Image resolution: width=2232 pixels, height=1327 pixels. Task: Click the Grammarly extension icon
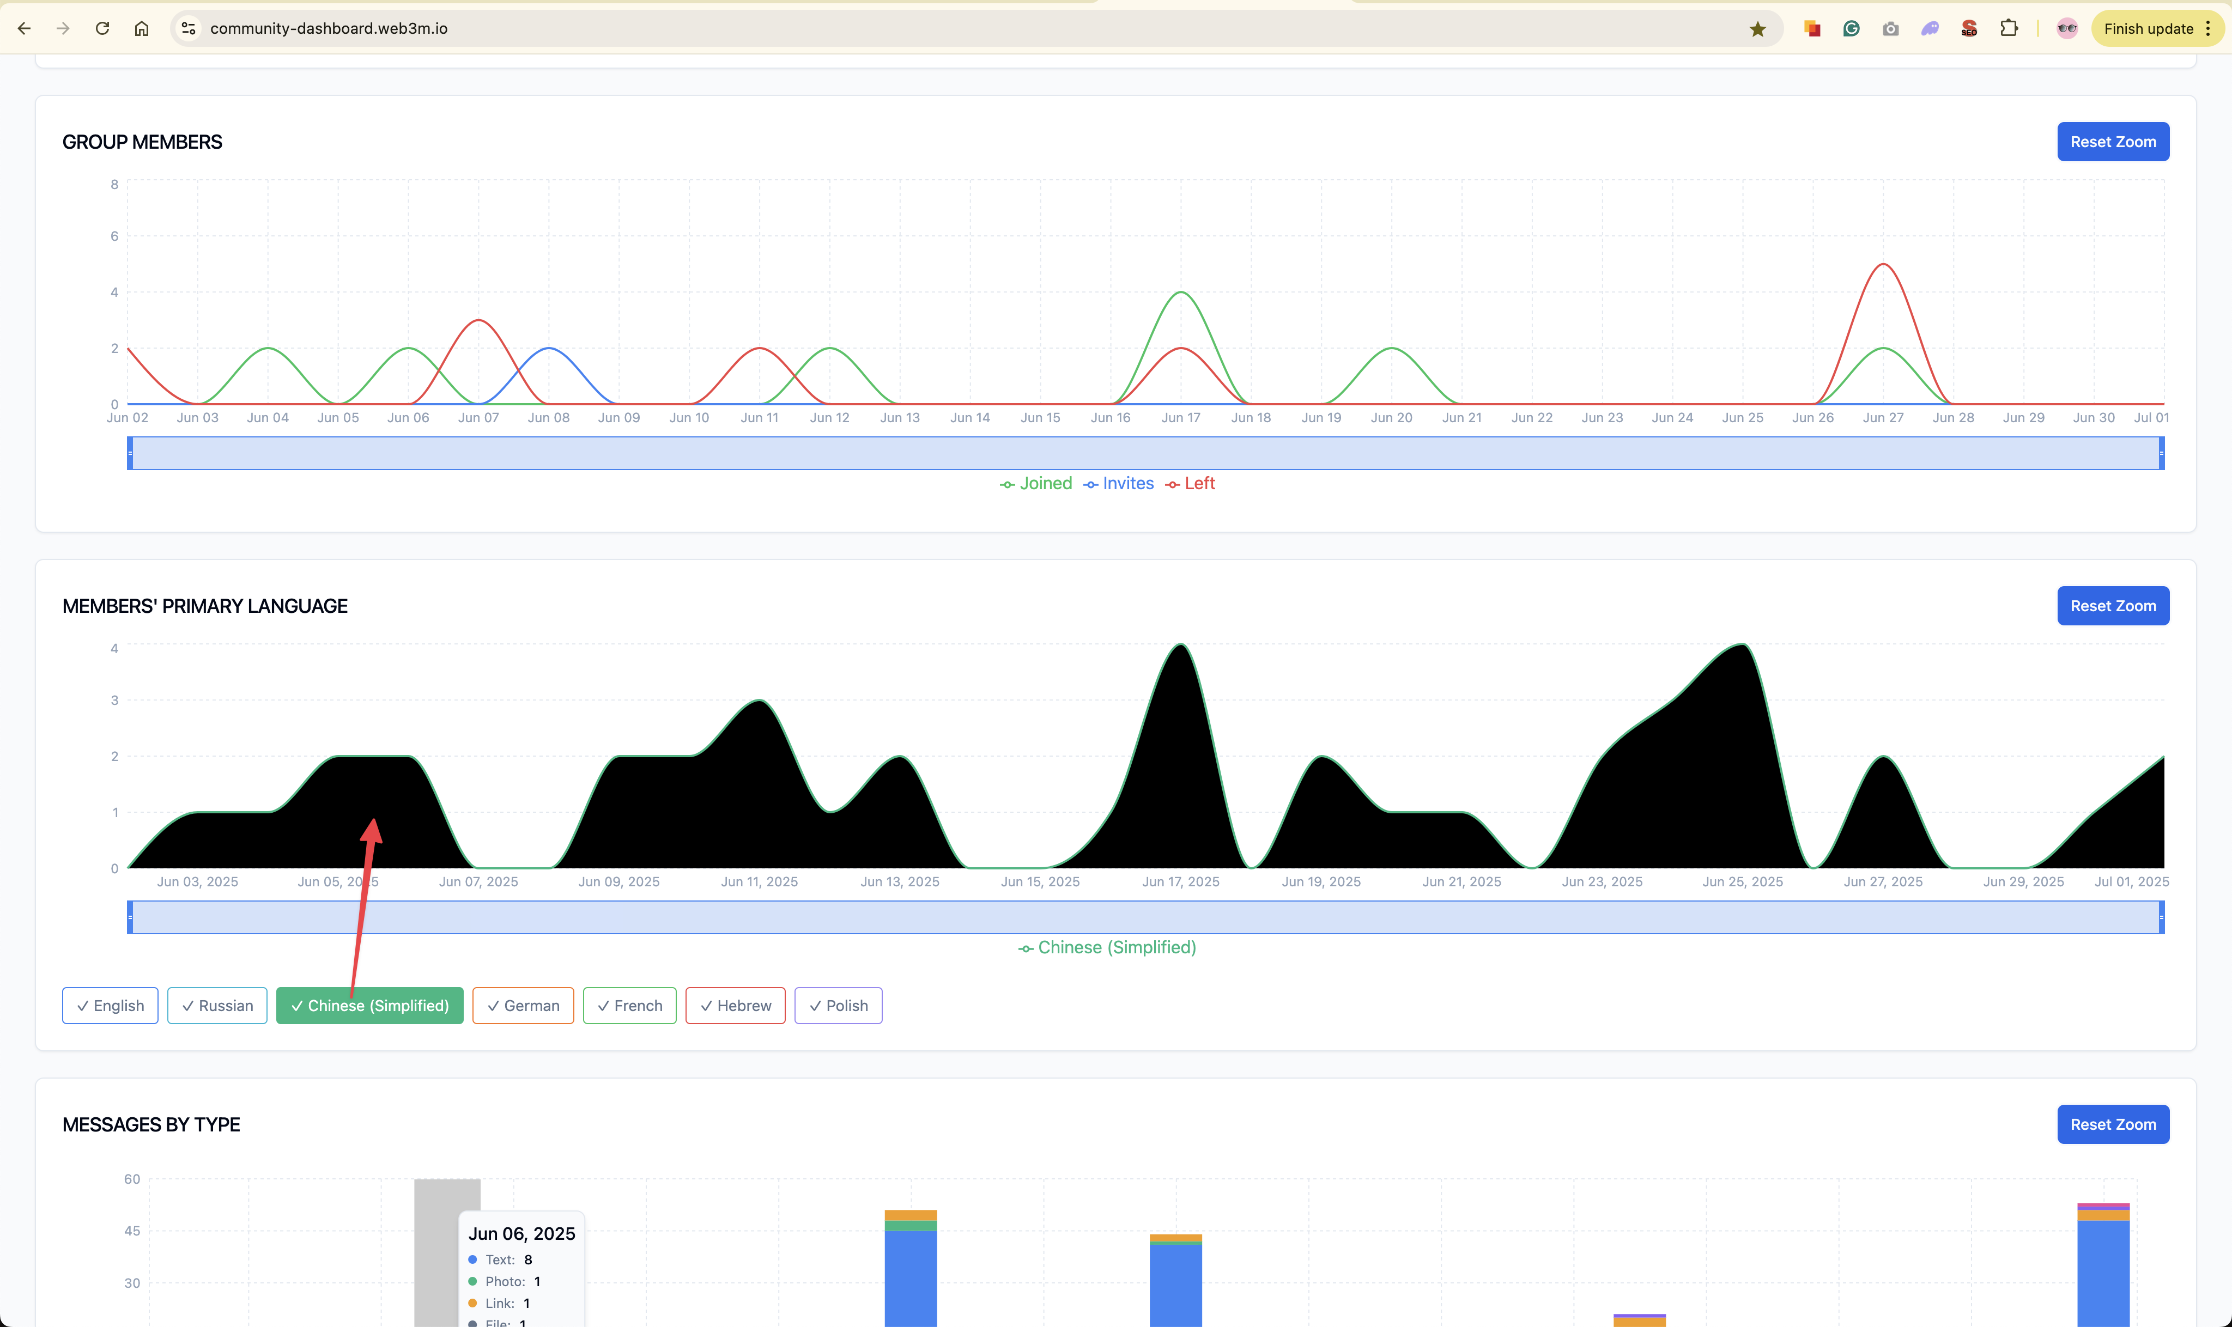(1851, 29)
